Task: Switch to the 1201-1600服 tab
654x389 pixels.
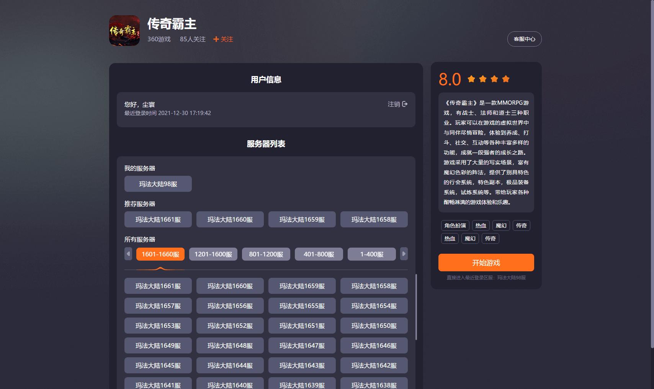Action: 213,254
